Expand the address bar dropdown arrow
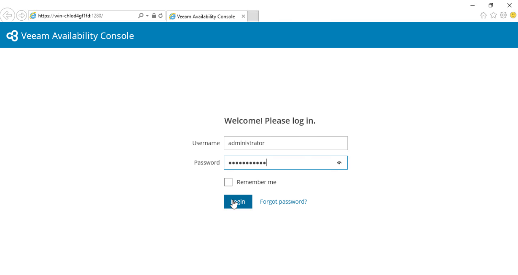The width and height of the screenshot is (518, 275). [148, 16]
